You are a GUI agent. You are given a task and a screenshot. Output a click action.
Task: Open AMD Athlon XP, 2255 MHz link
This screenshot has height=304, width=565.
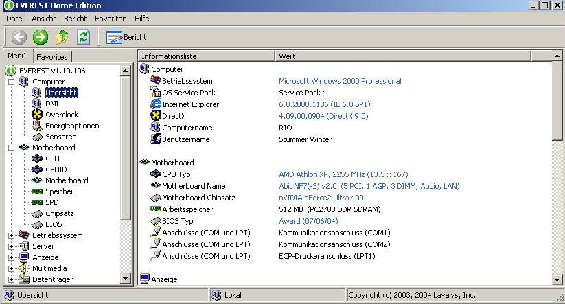click(x=343, y=174)
